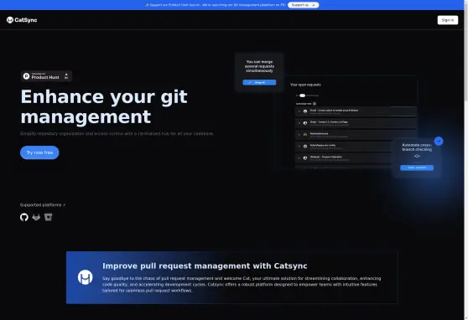Click the CatSync logo in header

pyautogui.click(x=22, y=20)
